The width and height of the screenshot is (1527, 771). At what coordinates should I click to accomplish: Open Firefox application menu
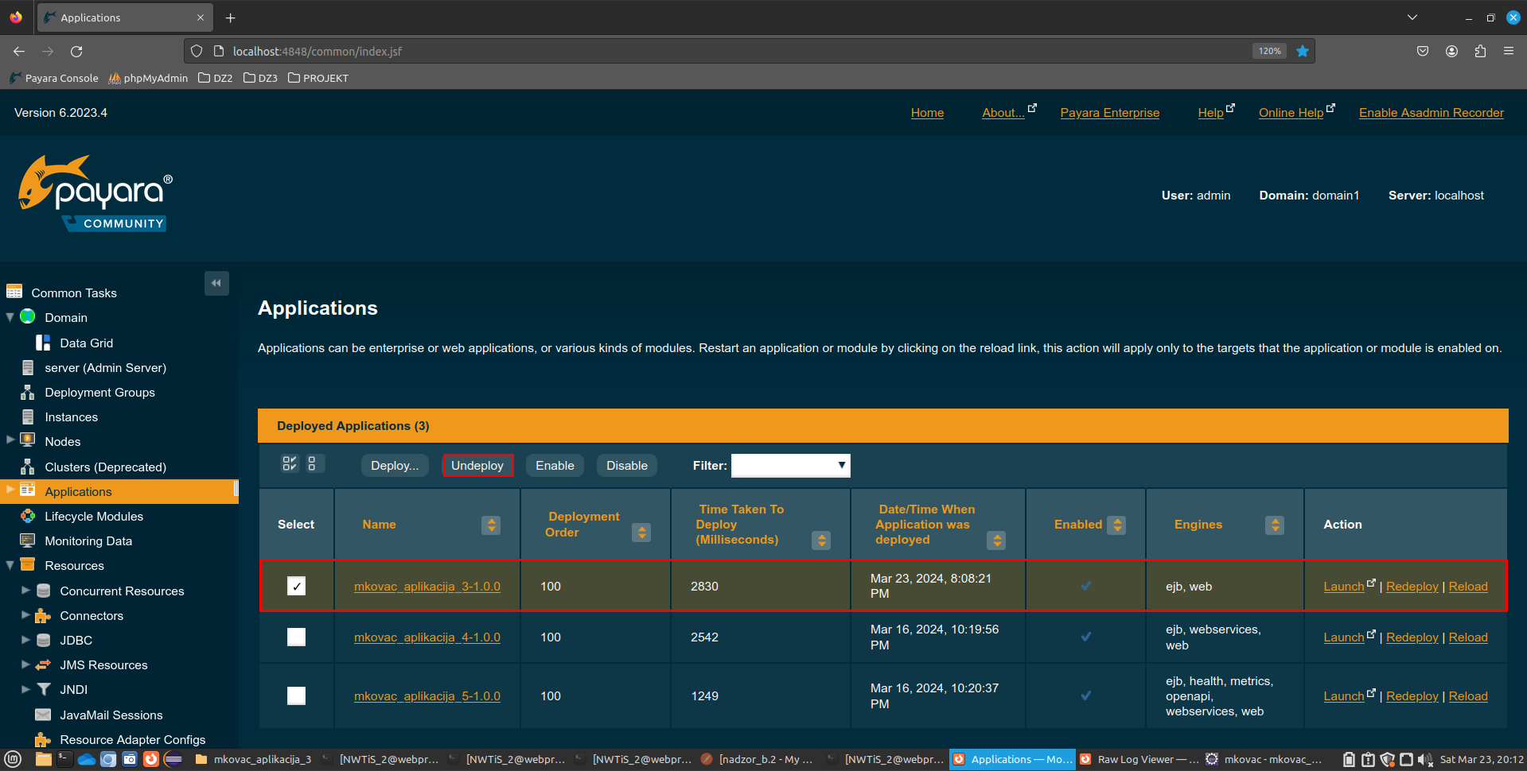tap(1509, 51)
